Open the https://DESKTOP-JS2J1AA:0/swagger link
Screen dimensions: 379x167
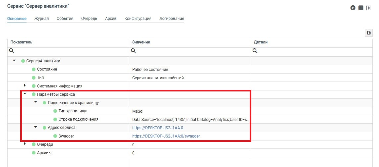point(166,136)
